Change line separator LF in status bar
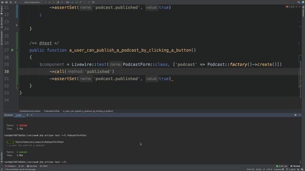305x171 pixels. coord(264,170)
